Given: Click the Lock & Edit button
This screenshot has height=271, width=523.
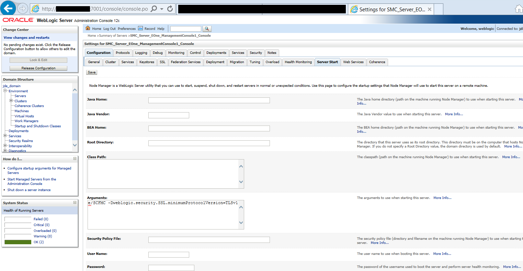Looking at the screenshot, I should coord(38,60).
